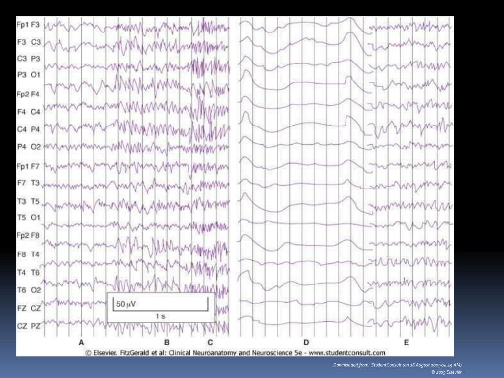Click the T3 T5 channel label

click(x=29, y=201)
